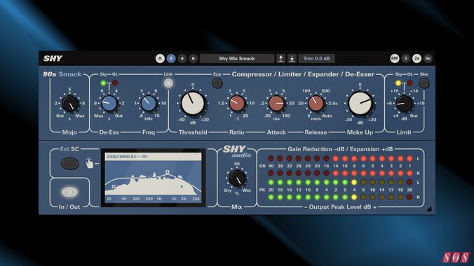The image size is (474, 266).
Task: Click the De-Ess Sig green LED
Action: click(x=103, y=83)
